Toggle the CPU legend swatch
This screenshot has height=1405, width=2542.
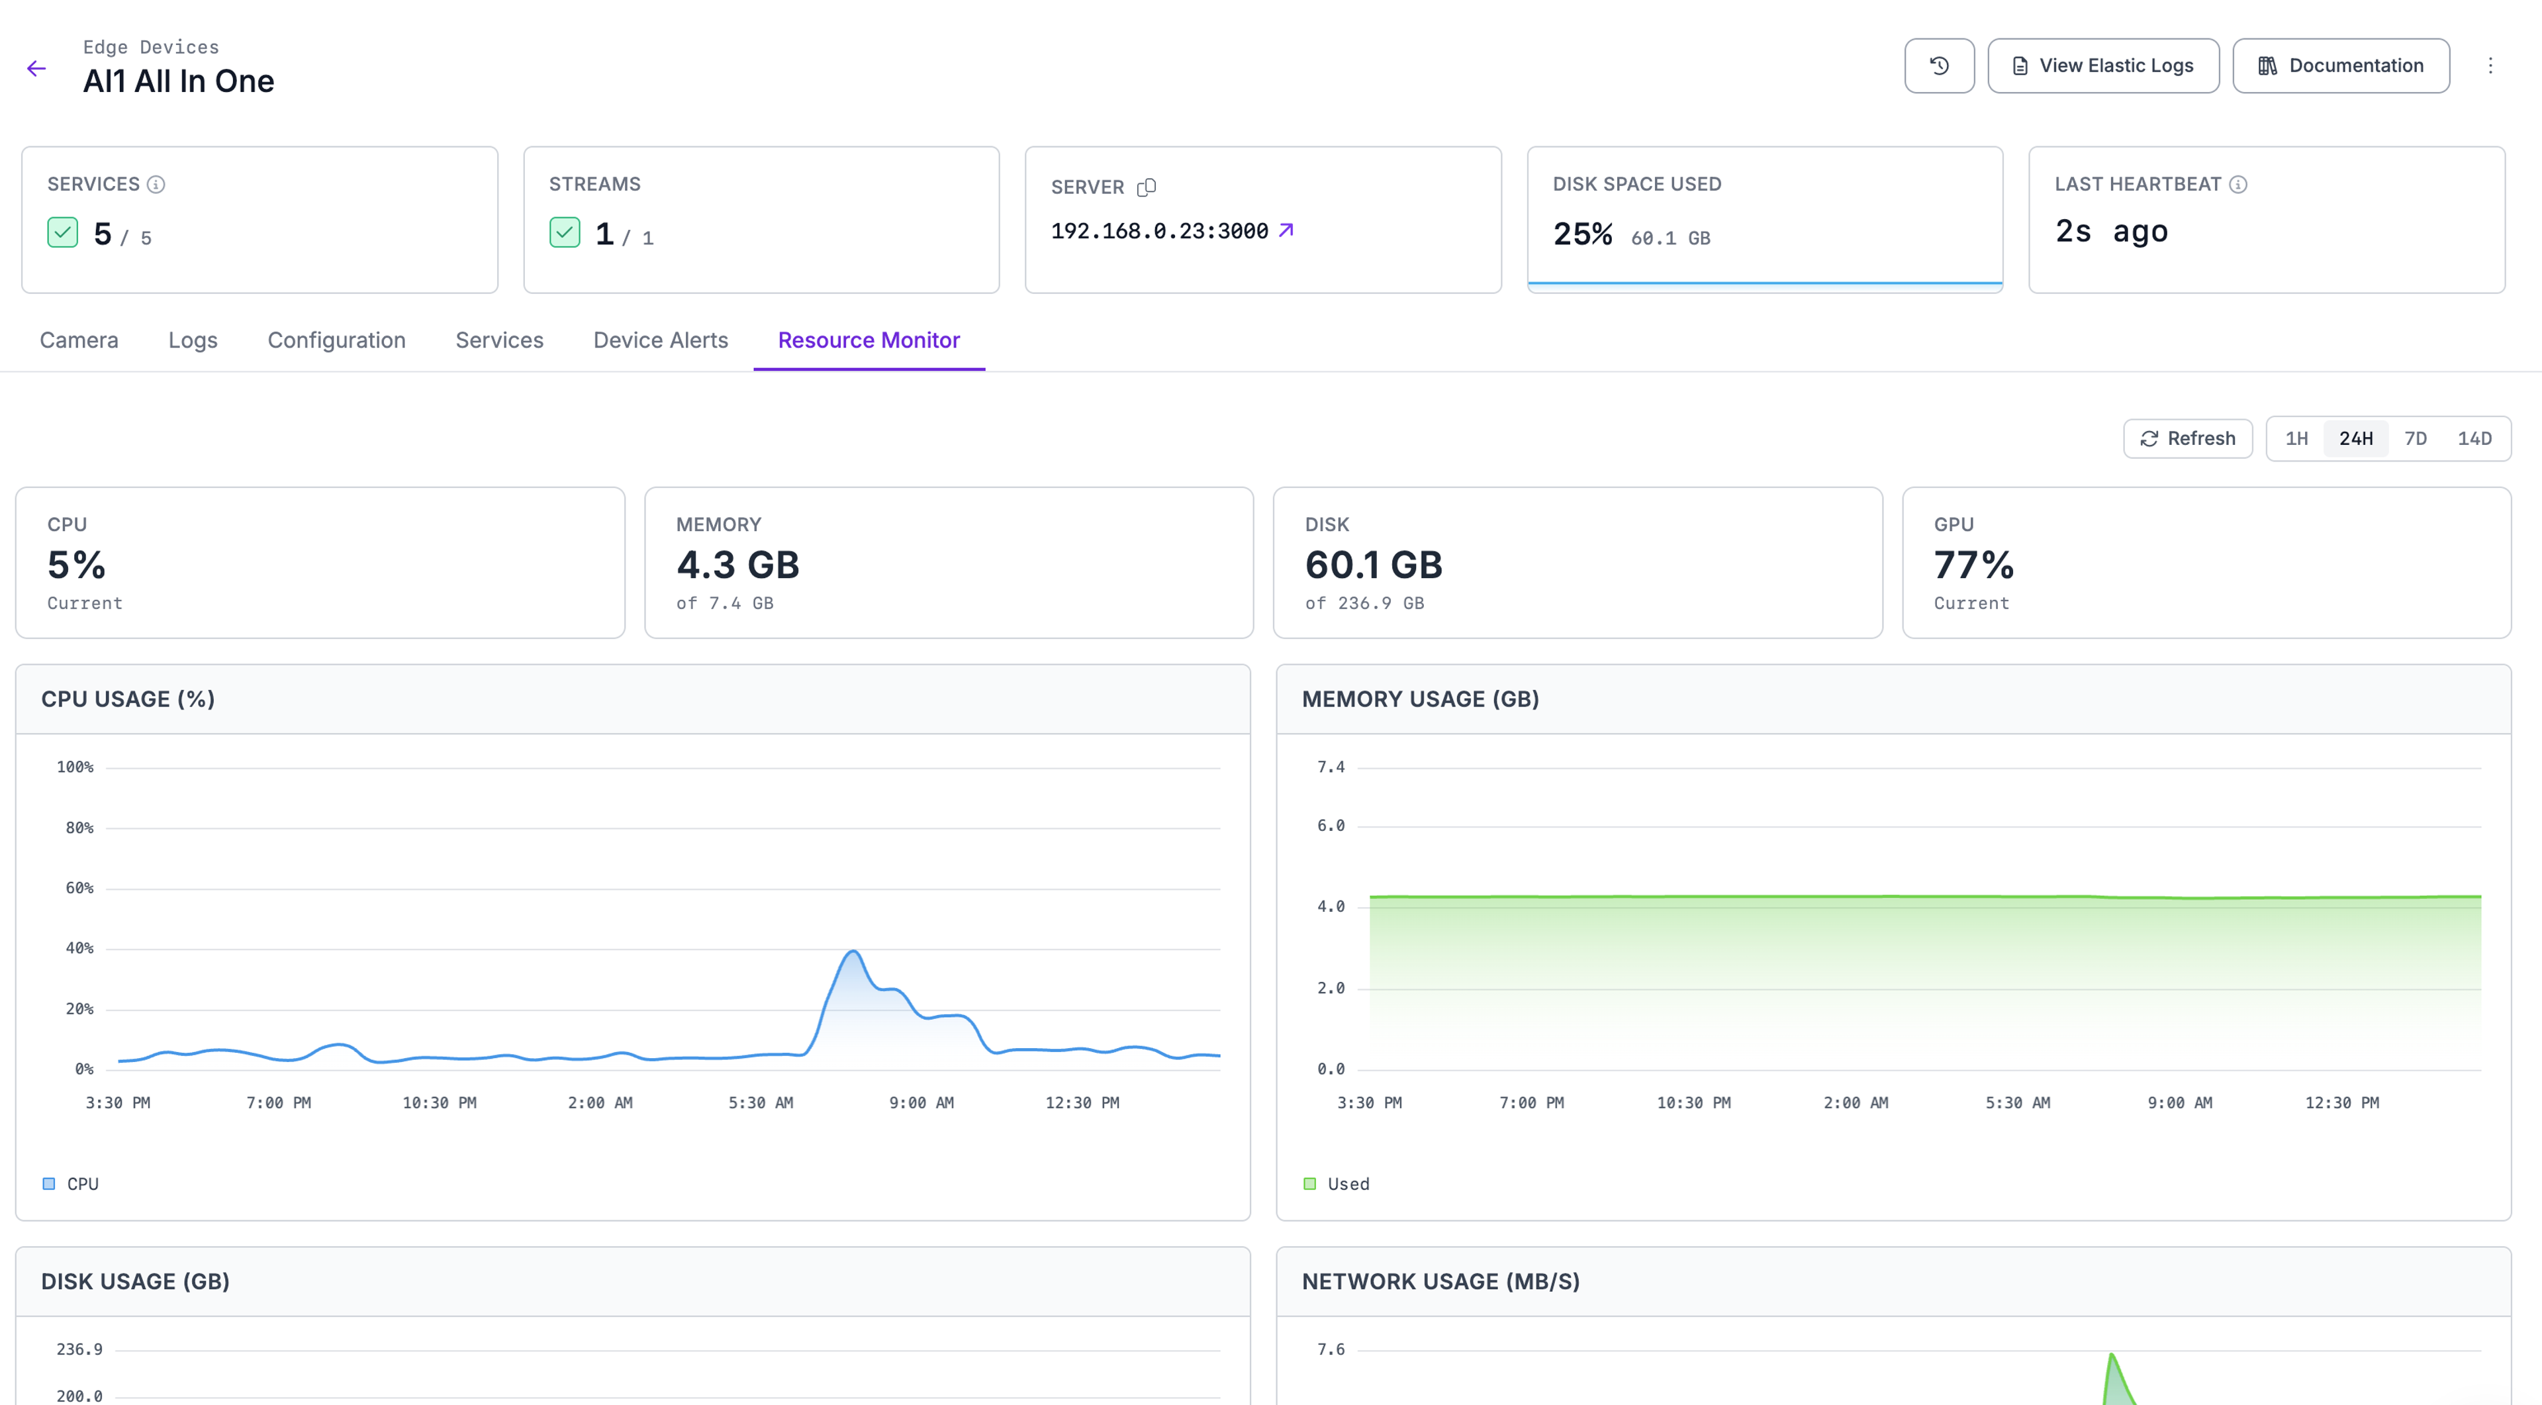[x=48, y=1183]
